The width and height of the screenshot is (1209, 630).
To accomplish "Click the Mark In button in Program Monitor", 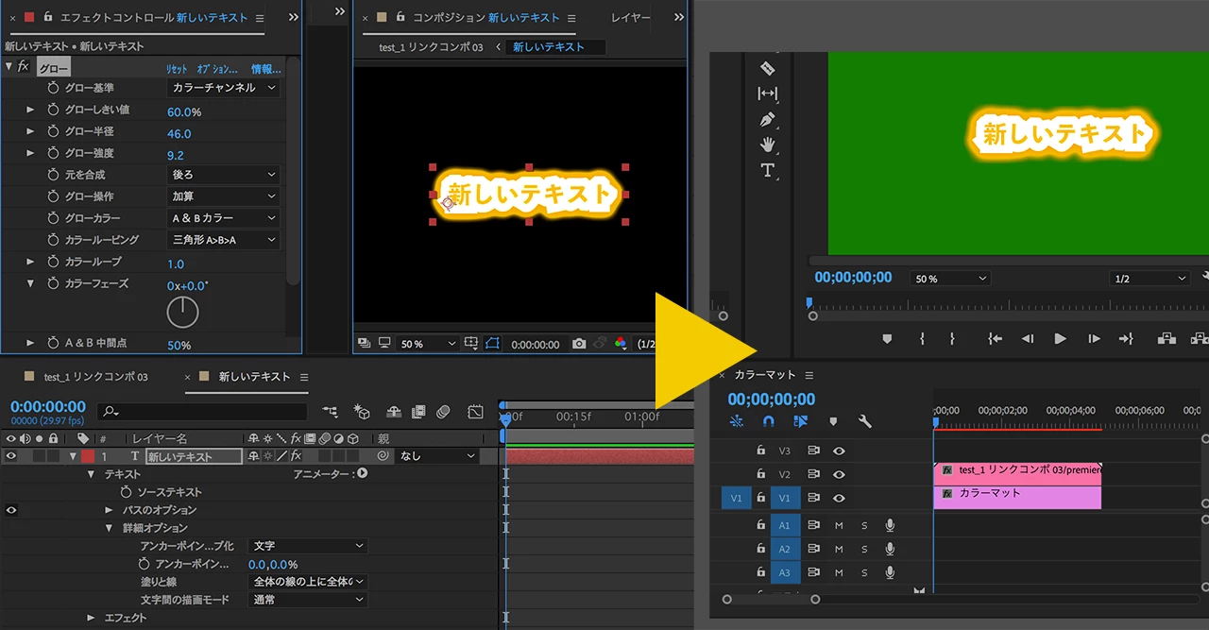I will pyautogui.click(x=922, y=338).
